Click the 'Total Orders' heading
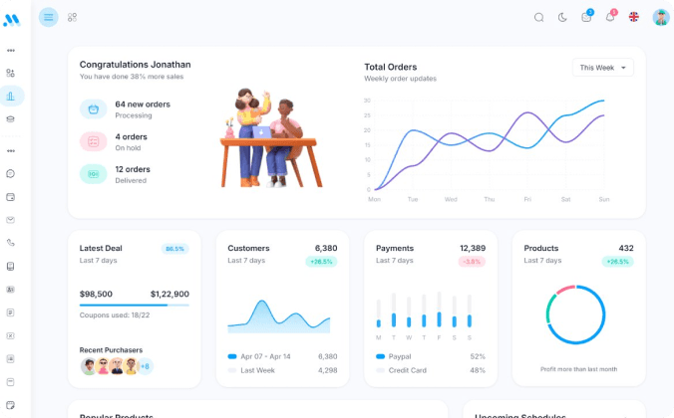The height and width of the screenshot is (418, 674). tap(390, 67)
